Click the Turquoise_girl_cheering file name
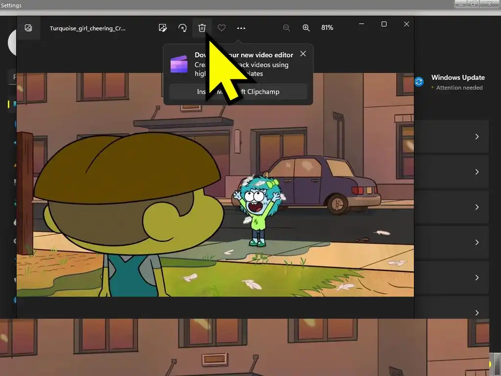 (x=88, y=28)
